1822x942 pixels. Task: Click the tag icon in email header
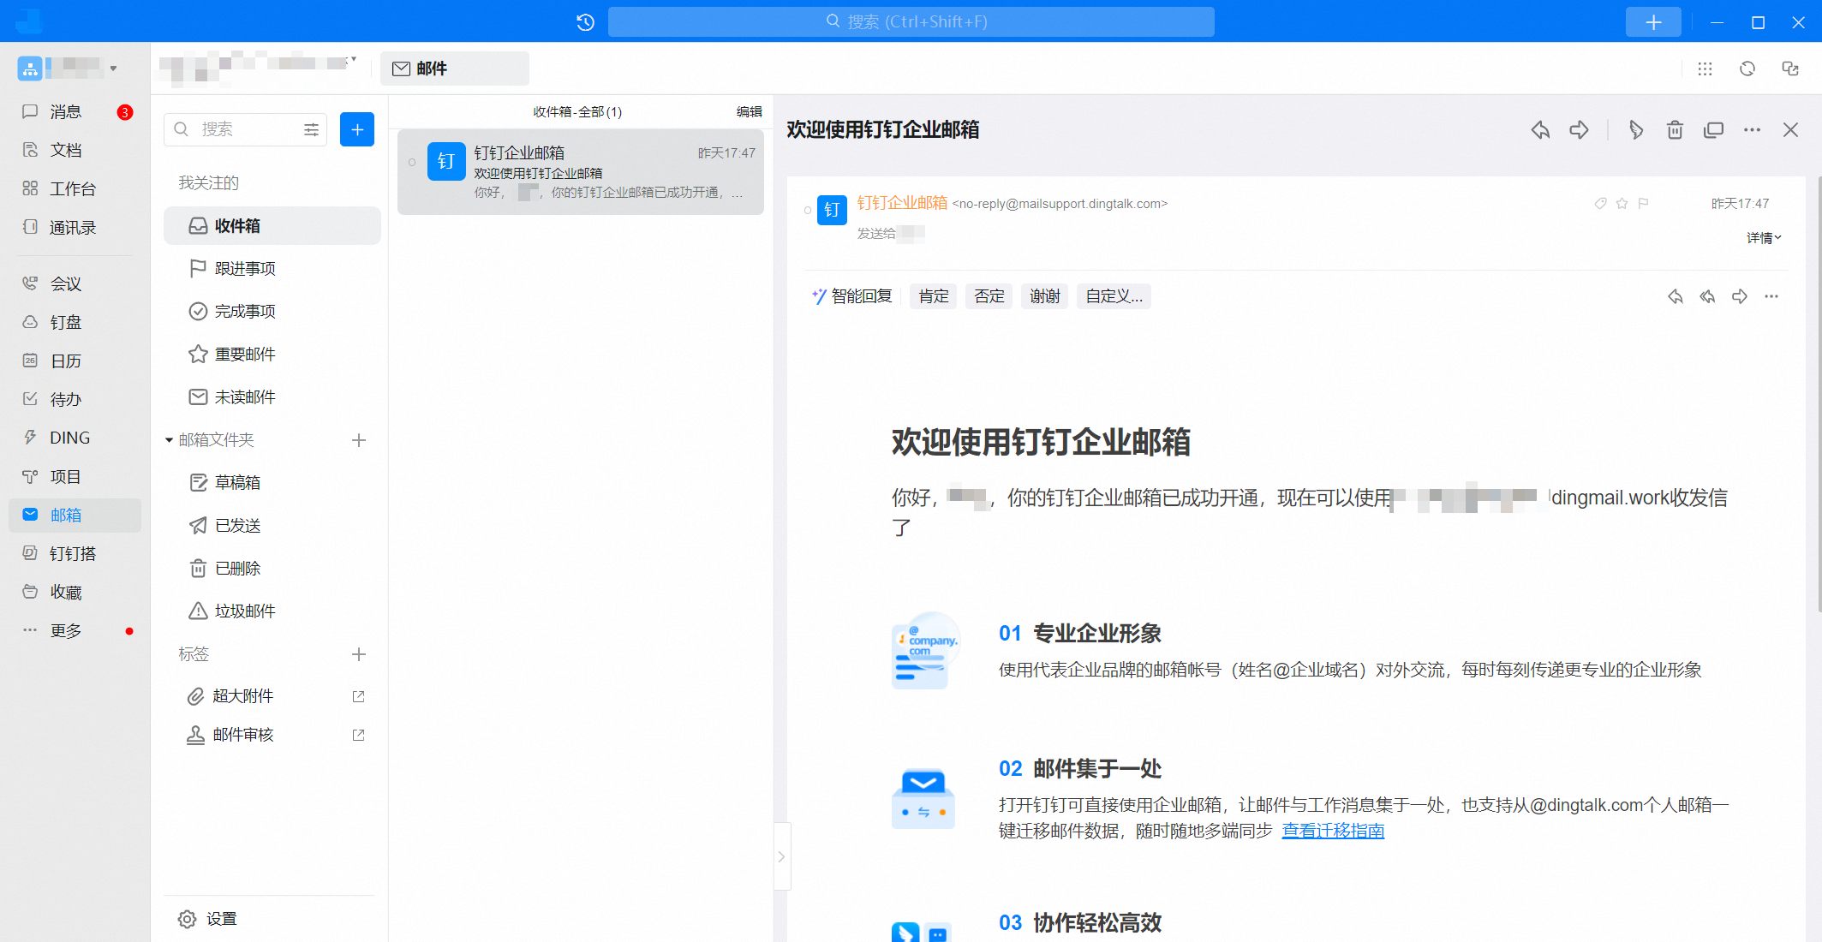coord(1600,204)
